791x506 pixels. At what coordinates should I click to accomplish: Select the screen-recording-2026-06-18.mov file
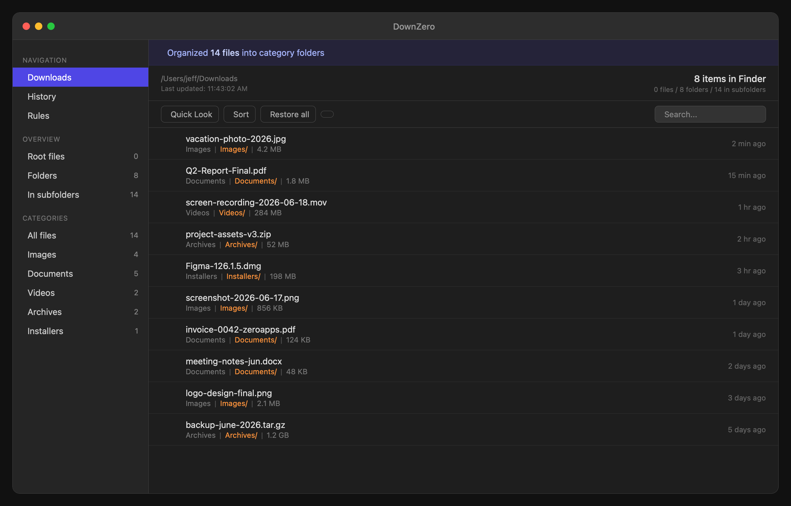(x=463, y=207)
